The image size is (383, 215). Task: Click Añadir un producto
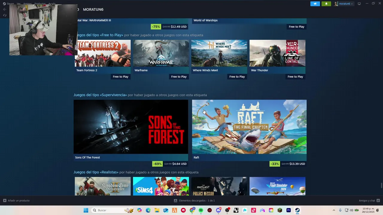16,201
